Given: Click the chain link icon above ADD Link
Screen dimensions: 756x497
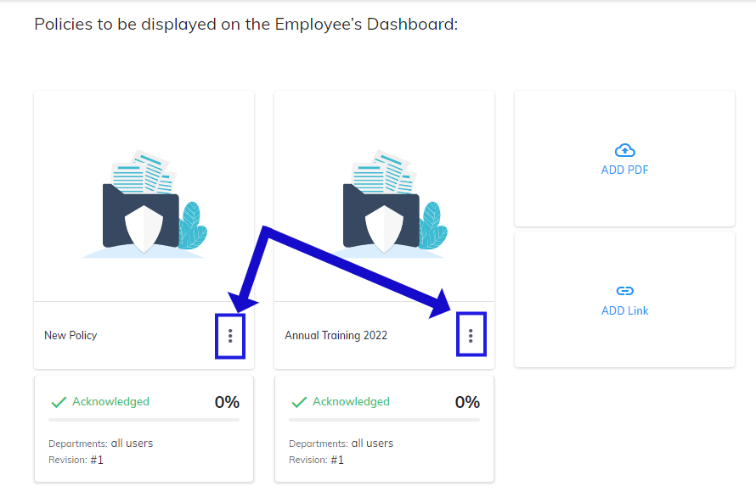Looking at the screenshot, I should click(624, 291).
